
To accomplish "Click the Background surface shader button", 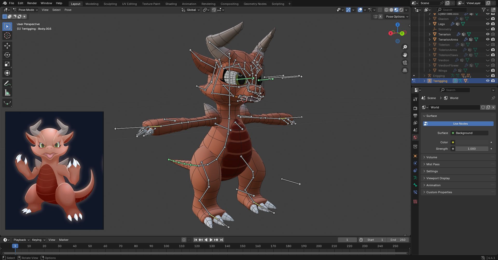I will click(469, 133).
